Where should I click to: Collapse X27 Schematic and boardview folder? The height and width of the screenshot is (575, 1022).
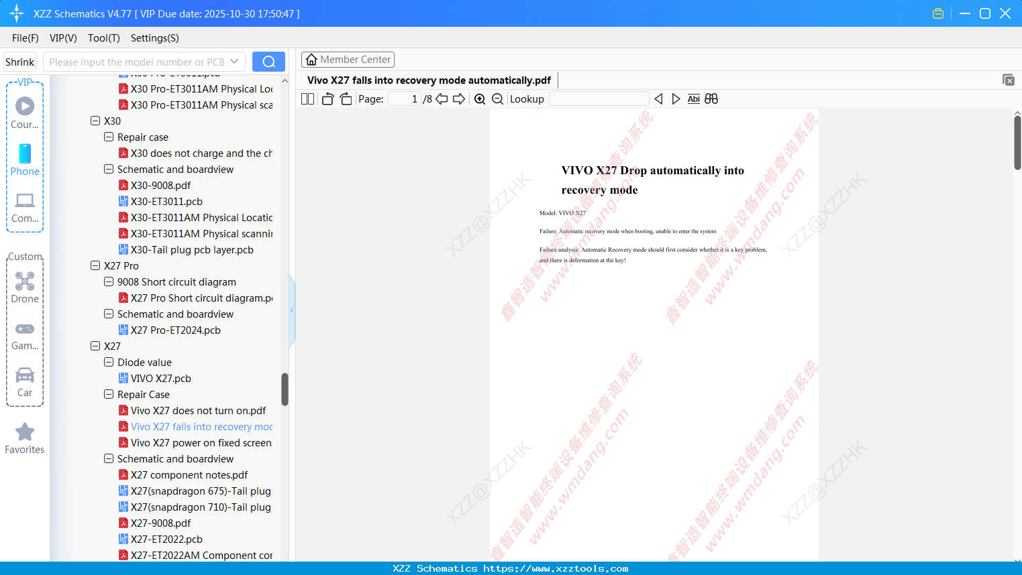point(109,459)
